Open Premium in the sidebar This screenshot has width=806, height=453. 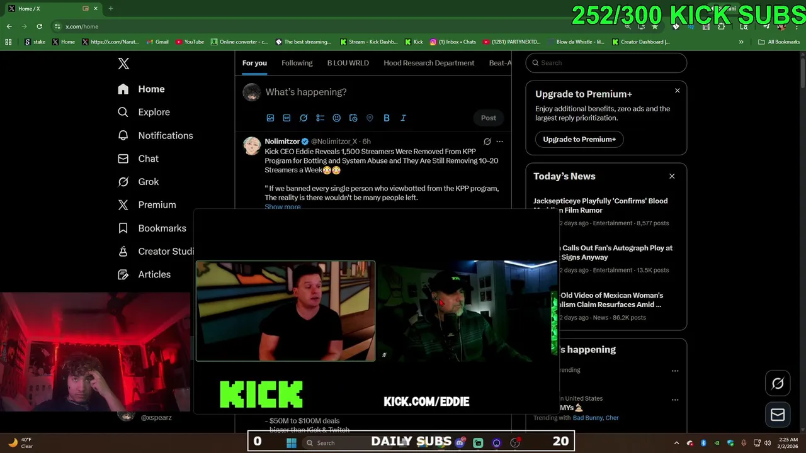(x=147, y=205)
